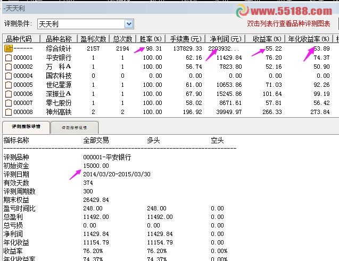Click the document icon for 000002
The width and height of the screenshot is (339, 261).
pos(9,67)
